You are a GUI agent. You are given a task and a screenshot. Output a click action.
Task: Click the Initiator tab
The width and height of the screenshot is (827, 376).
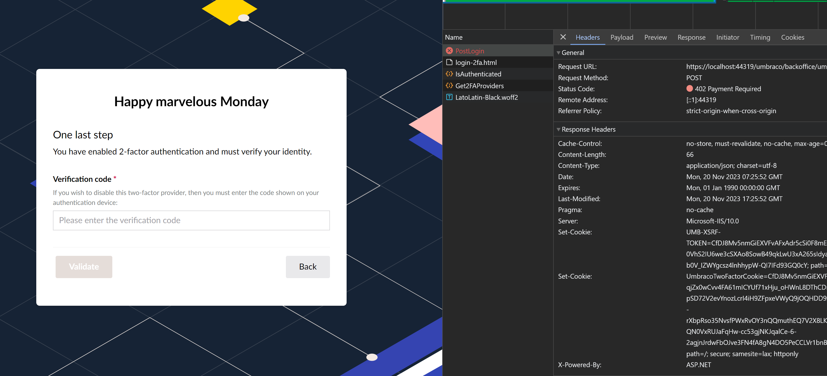coord(728,37)
